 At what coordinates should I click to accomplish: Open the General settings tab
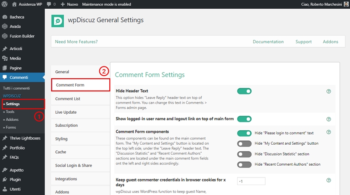pos(80,72)
